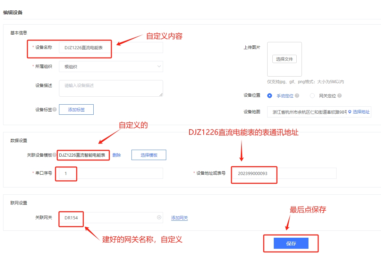Select 手动定位 radio button
This screenshot has width=381, height=263.
click(270, 96)
